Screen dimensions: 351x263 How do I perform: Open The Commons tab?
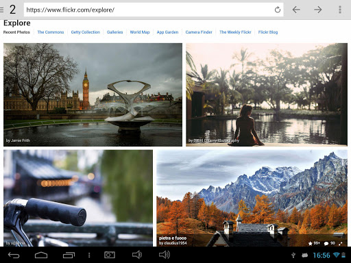(51, 32)
